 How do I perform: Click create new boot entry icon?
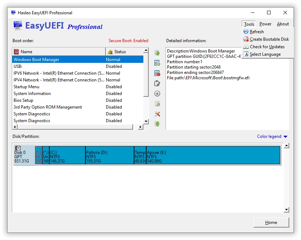click(157, 63)
